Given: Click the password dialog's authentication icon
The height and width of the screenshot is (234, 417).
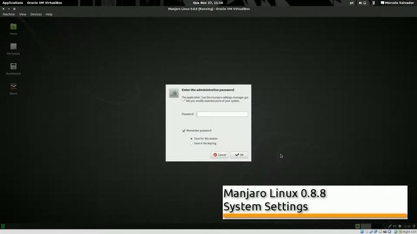Looking at the screenshot, I should pyautogui.click(x=174, y=93).
